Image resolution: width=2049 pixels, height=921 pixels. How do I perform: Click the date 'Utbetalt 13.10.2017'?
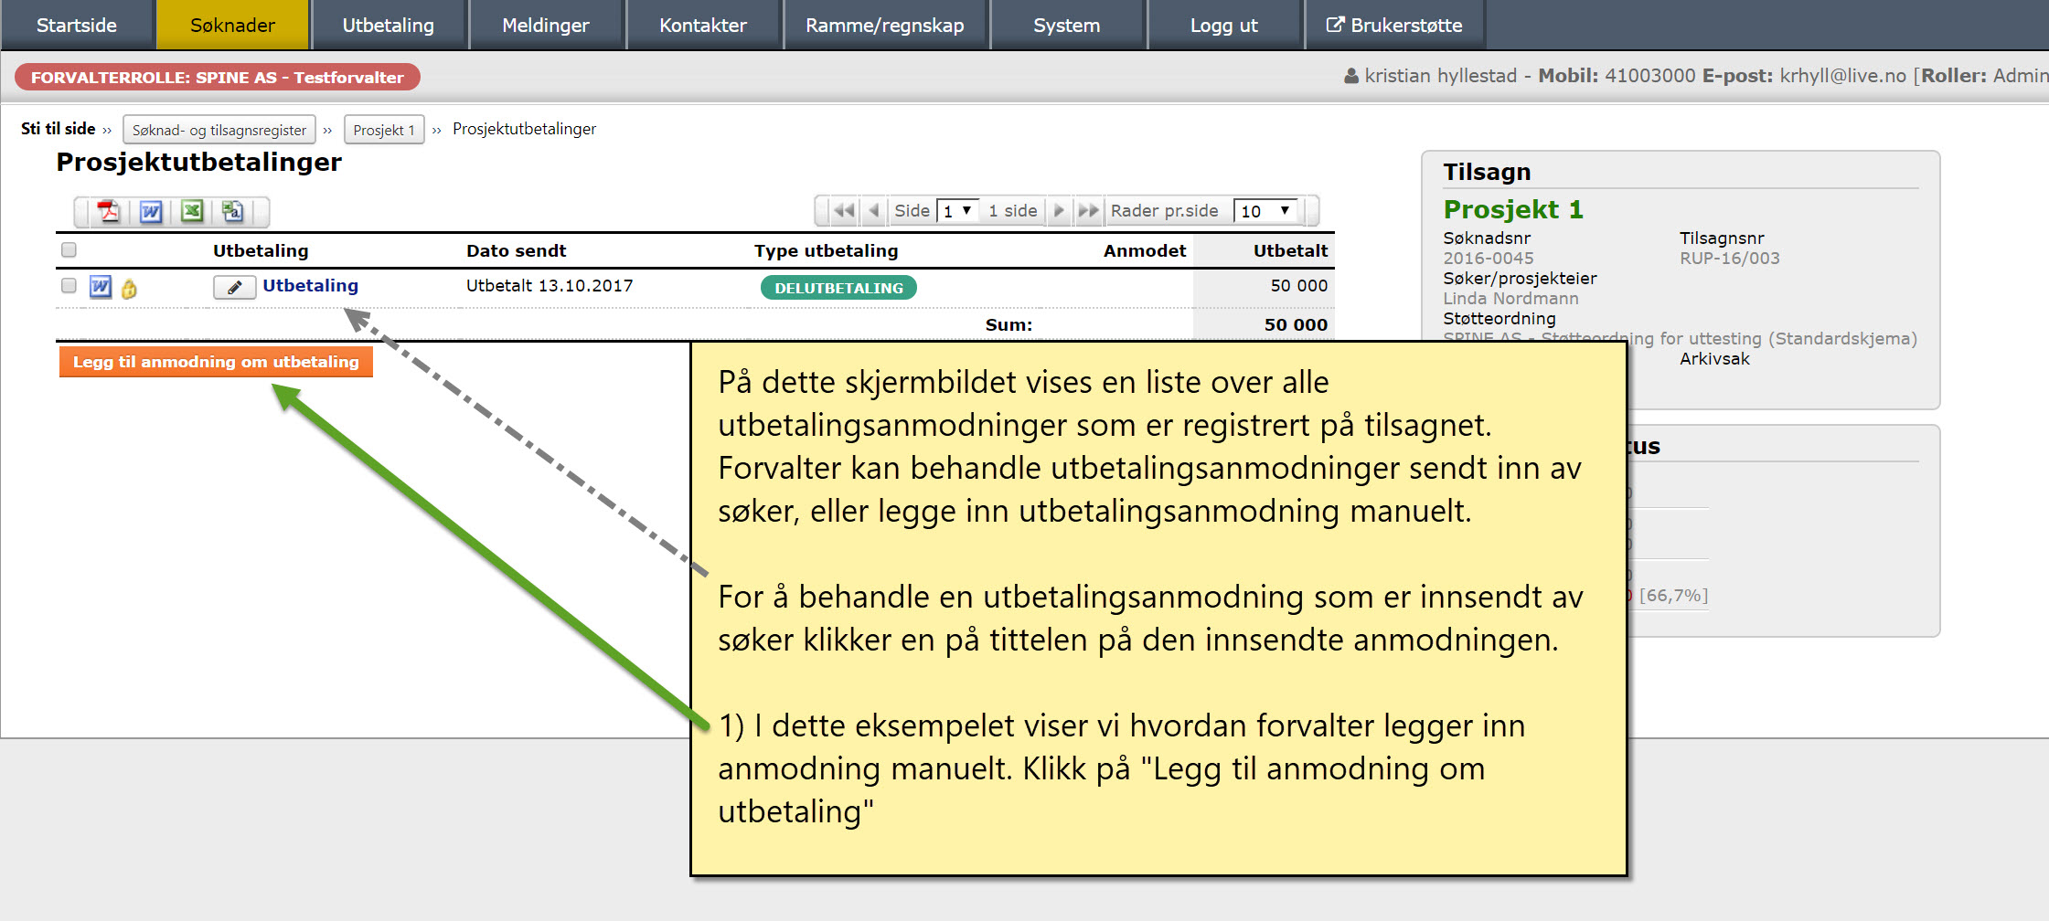coord(550,285)
